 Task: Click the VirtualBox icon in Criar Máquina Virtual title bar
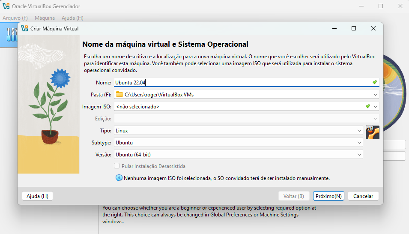pyautogui.click(x=25, y=29)
